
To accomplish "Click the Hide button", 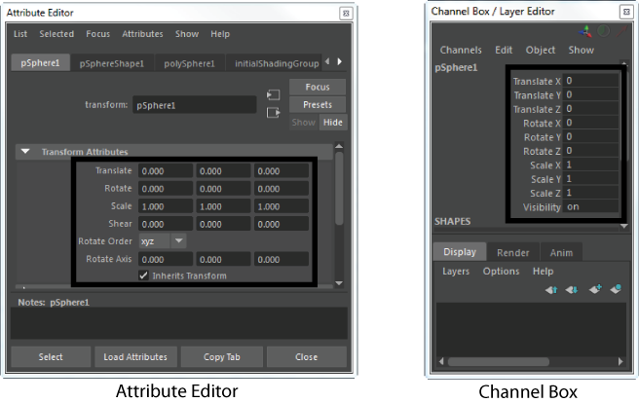I will coord(333,122).
